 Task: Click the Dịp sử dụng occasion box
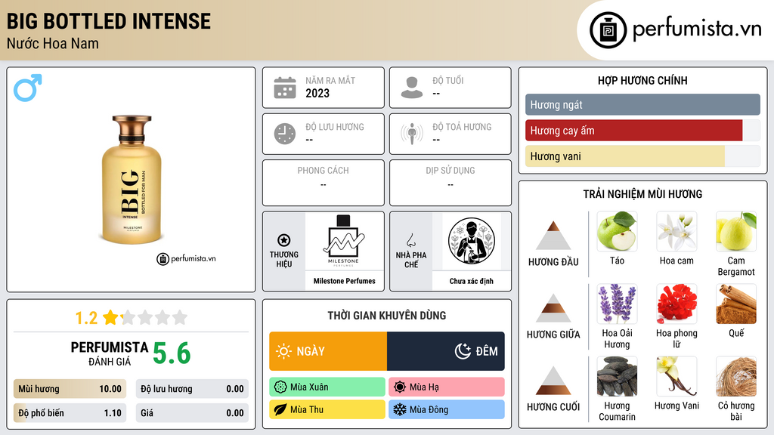[x=450, y=183]
